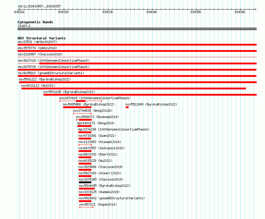Click the nsv1122650 thin interval bar

point(85,145)
